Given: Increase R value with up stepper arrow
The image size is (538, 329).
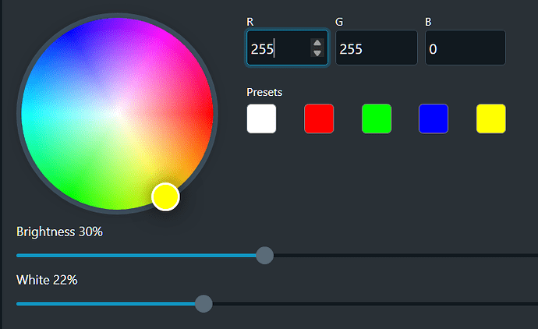Looking at the screenshot, I should click(x=317, y=44).
